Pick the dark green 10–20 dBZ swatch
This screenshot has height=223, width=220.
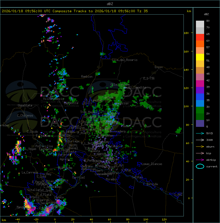pos(200,117)
